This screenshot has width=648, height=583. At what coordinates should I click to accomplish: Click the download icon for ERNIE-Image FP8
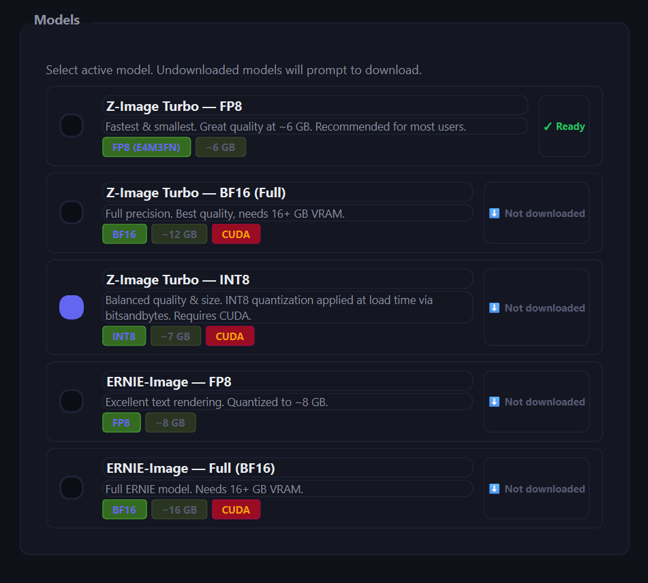click(x=494, y=402)
